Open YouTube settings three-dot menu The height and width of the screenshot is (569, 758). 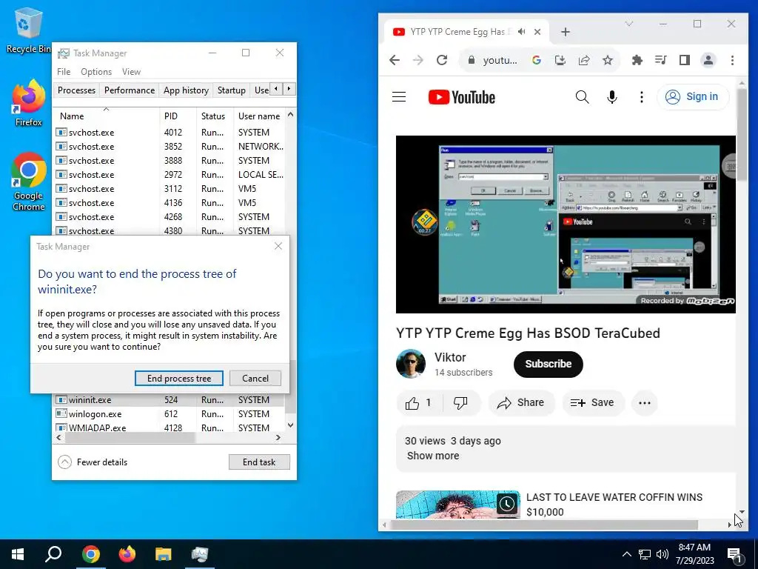[642, 97]
